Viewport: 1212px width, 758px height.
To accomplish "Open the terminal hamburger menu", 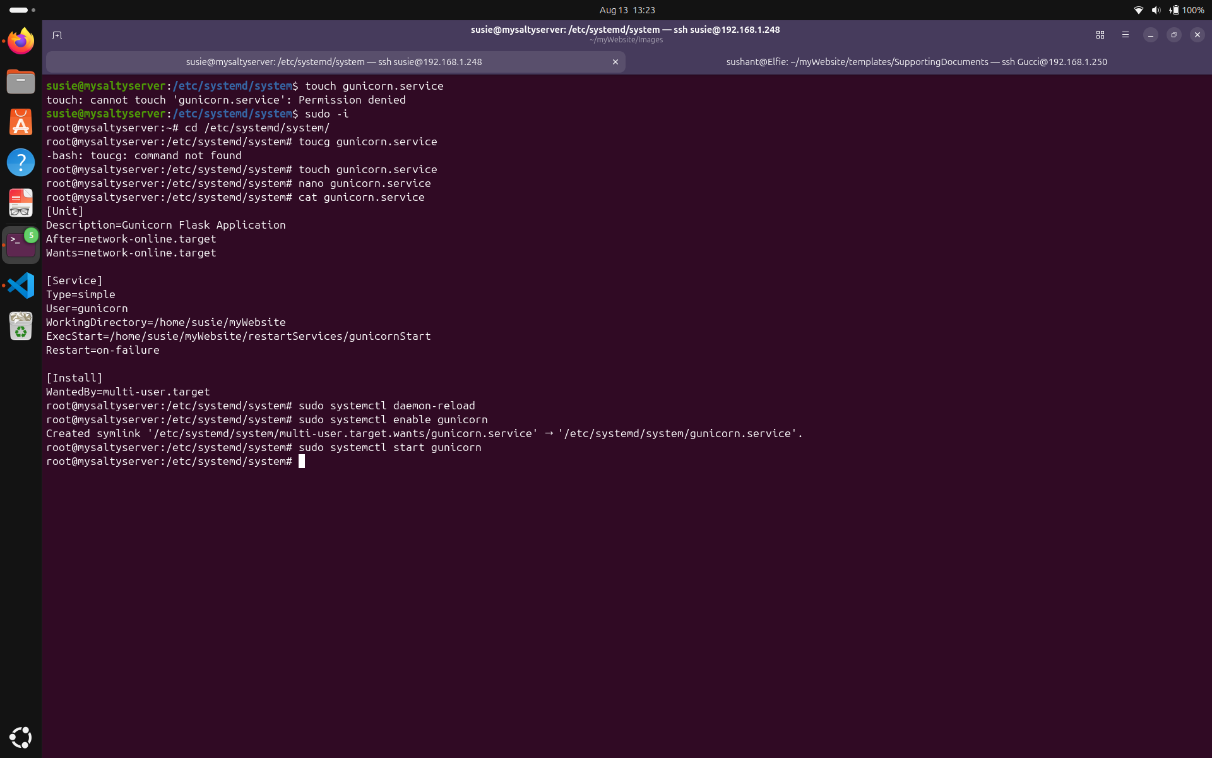I will pyautogui.click(x=1126, y=35).
